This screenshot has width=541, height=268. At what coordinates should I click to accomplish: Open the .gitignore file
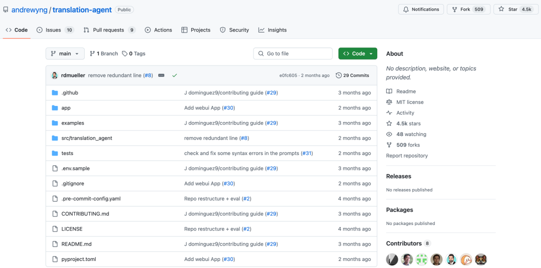(73, 183)
